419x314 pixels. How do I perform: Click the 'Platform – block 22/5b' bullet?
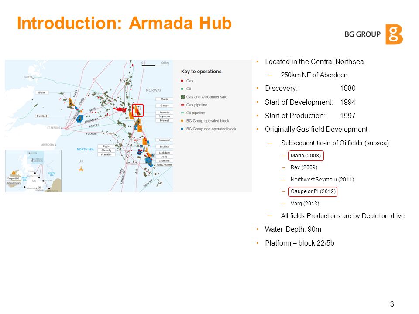tap(299, 243)
